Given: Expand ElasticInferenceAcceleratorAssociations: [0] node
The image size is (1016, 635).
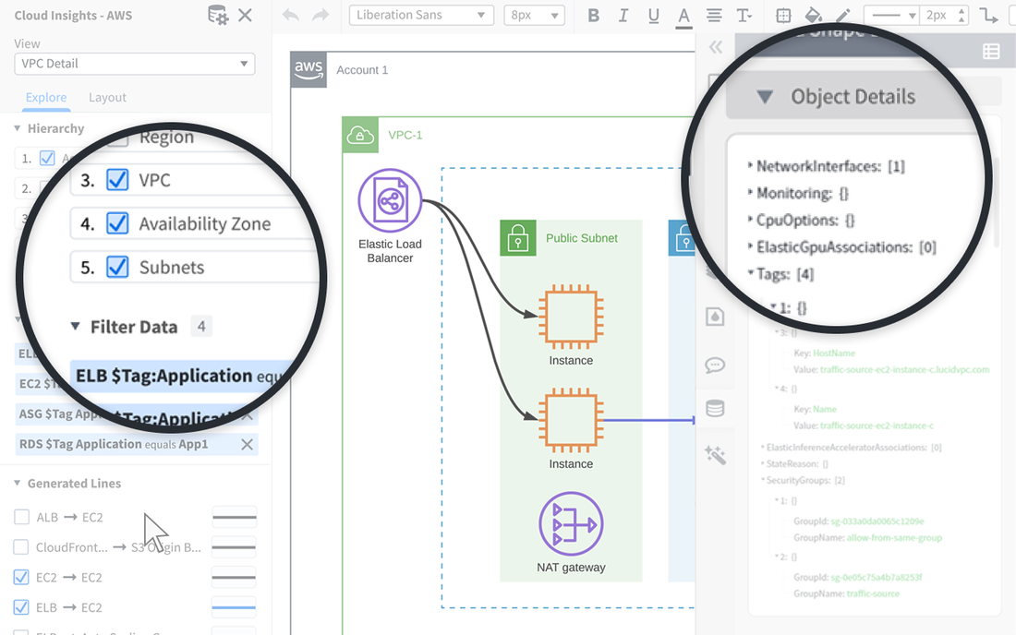Looking at the screenshot, I should point(763,447).
